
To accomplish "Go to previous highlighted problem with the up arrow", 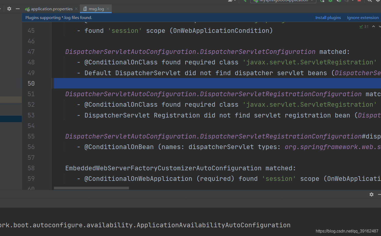I will pyautogui.click(x=374, y=26).
